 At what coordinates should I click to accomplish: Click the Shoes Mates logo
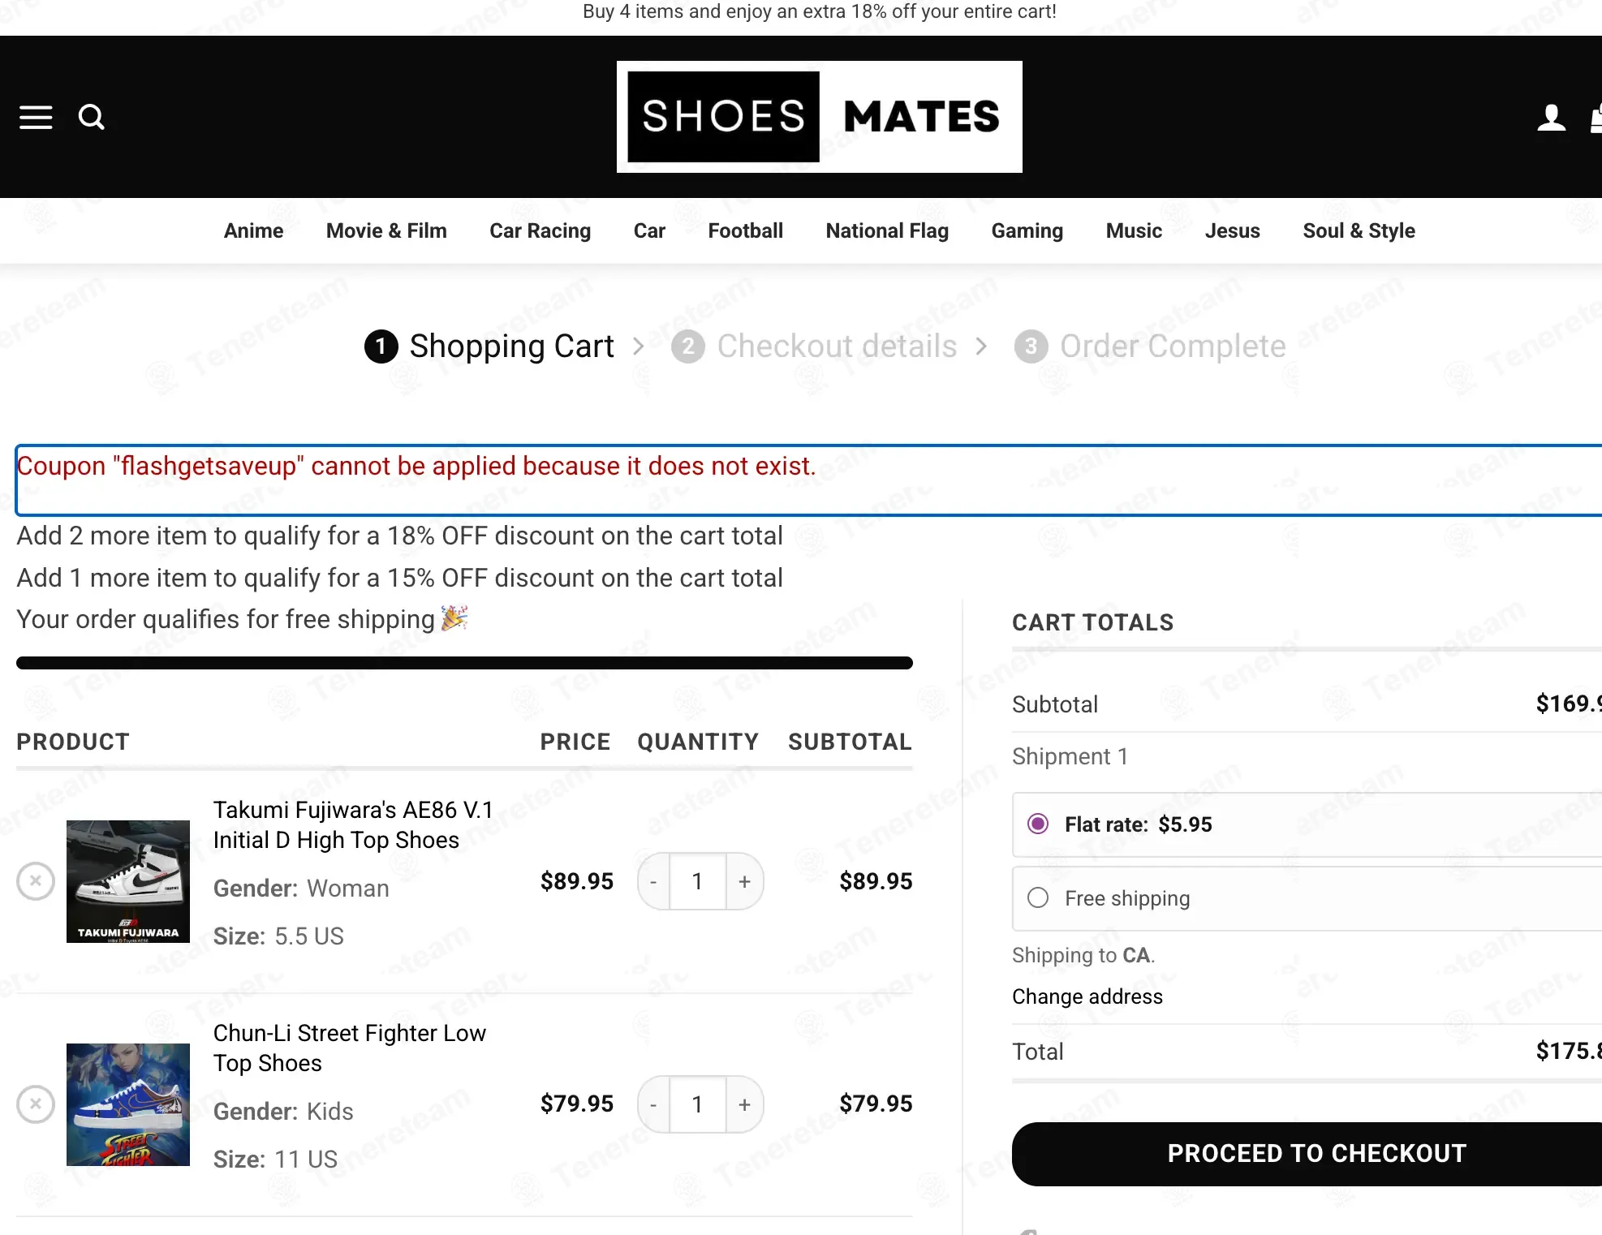point(819,117)
